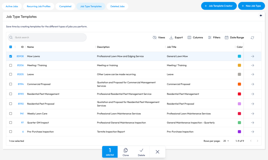Viewport: 268px width, 160px height.
Task: Click into the Quick search field
Action: (x=47, y=38)
